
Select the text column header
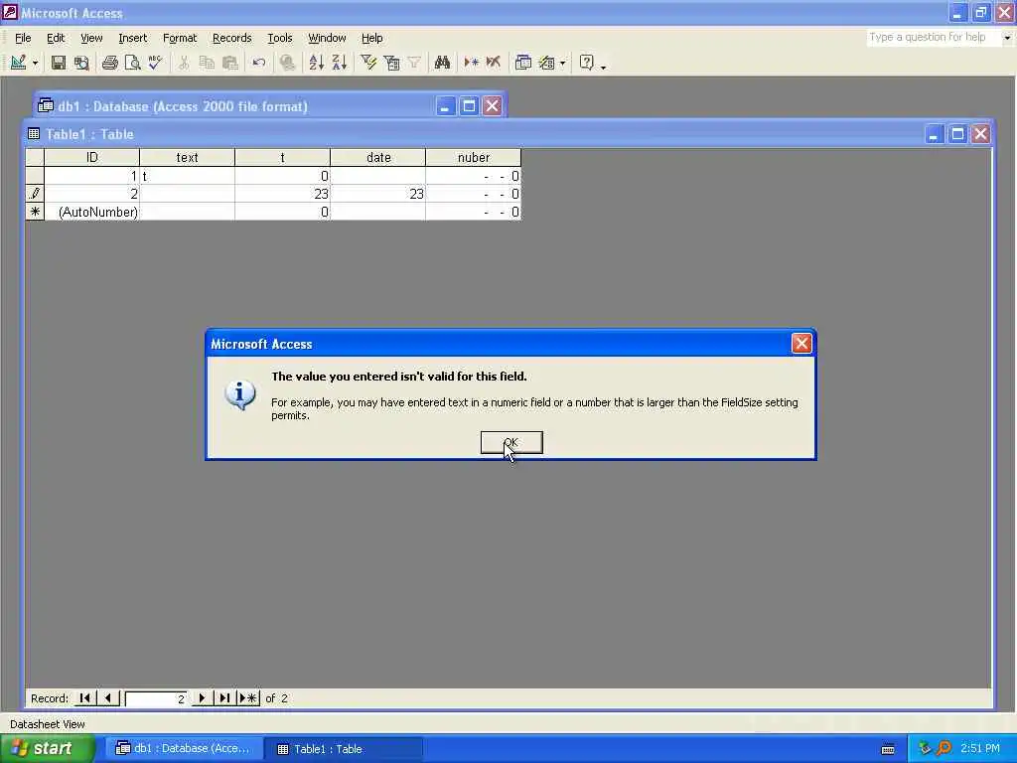(x=187, y=157)
